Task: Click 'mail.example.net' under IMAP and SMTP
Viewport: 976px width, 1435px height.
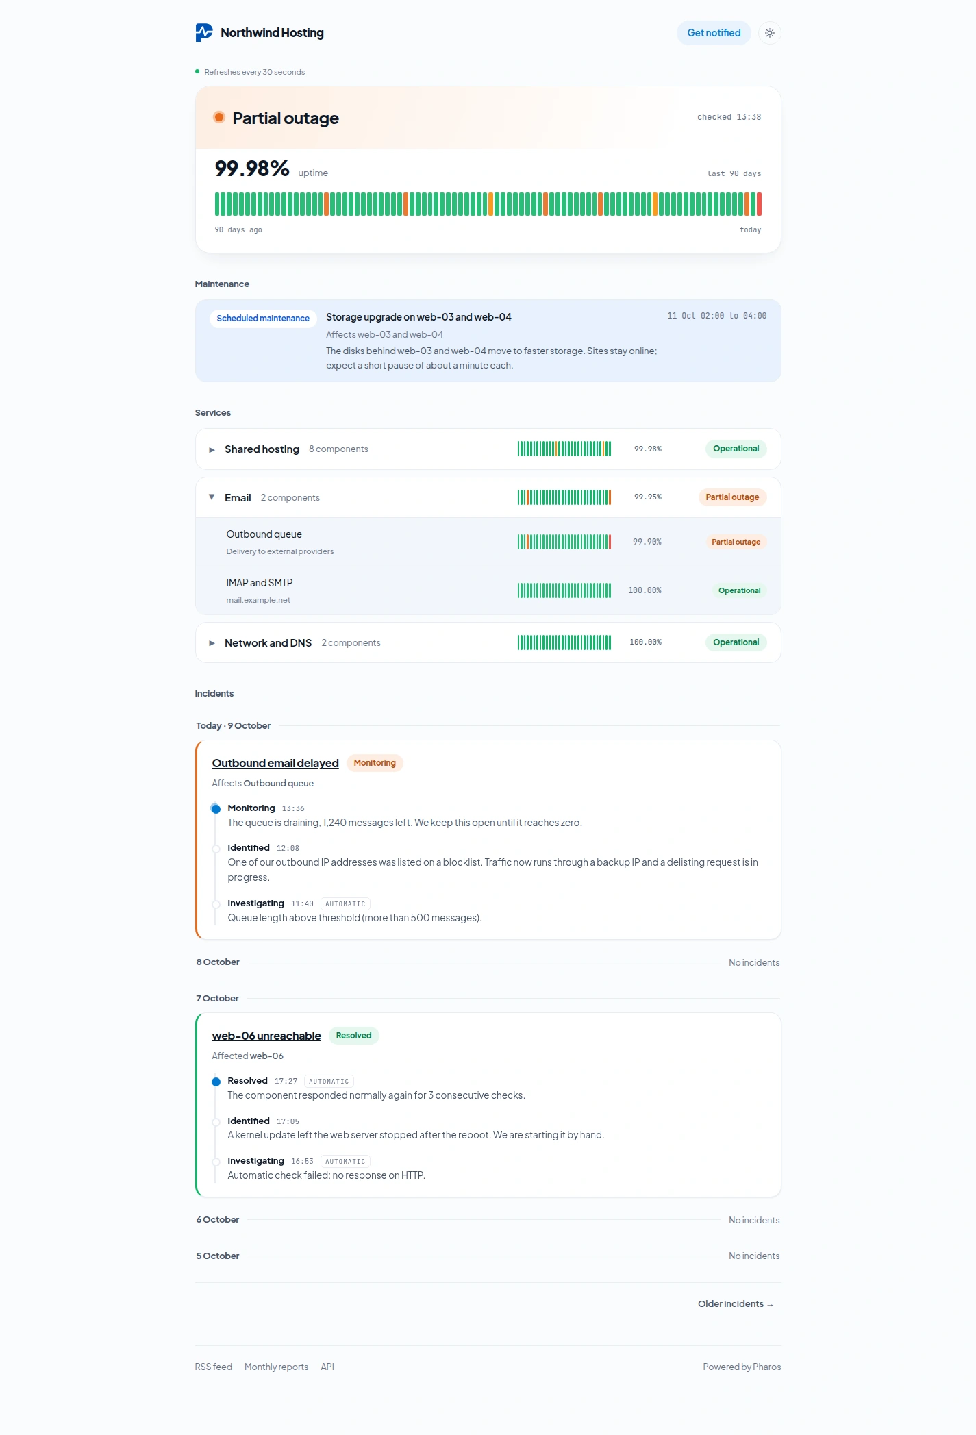Action: (x=258, y=600)
